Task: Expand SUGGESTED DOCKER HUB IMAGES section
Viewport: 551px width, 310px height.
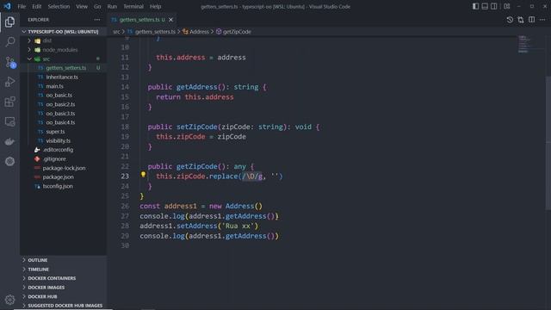Action: tap(63, 306)
